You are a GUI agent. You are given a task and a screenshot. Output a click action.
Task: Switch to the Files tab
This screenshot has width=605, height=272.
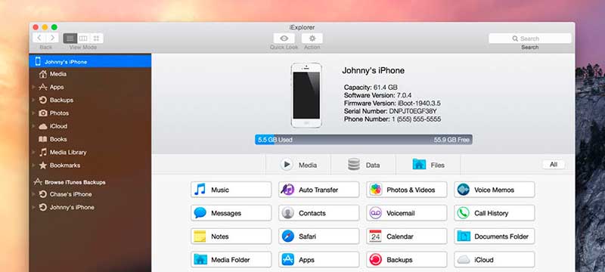(428, 165)
